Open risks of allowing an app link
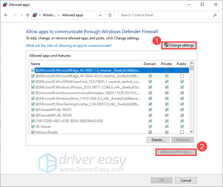 [x=69, y=46]
